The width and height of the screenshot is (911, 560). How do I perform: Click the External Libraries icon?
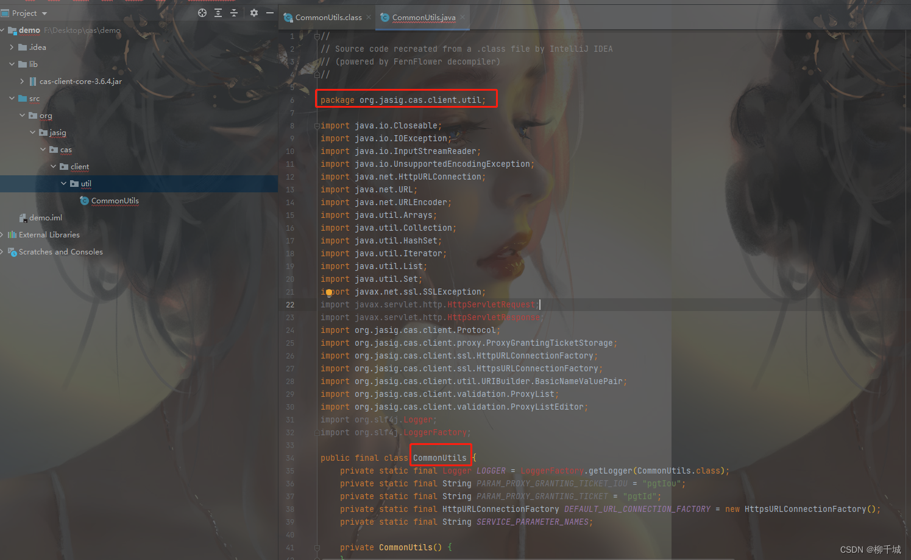pyautogui.click(x=12, y=235)
